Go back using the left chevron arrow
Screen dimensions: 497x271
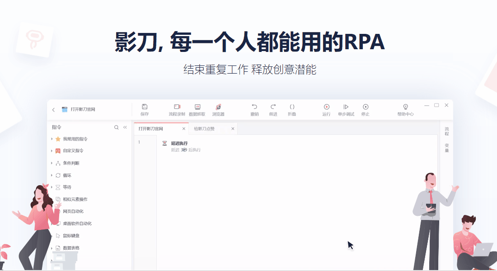point(53,110)
